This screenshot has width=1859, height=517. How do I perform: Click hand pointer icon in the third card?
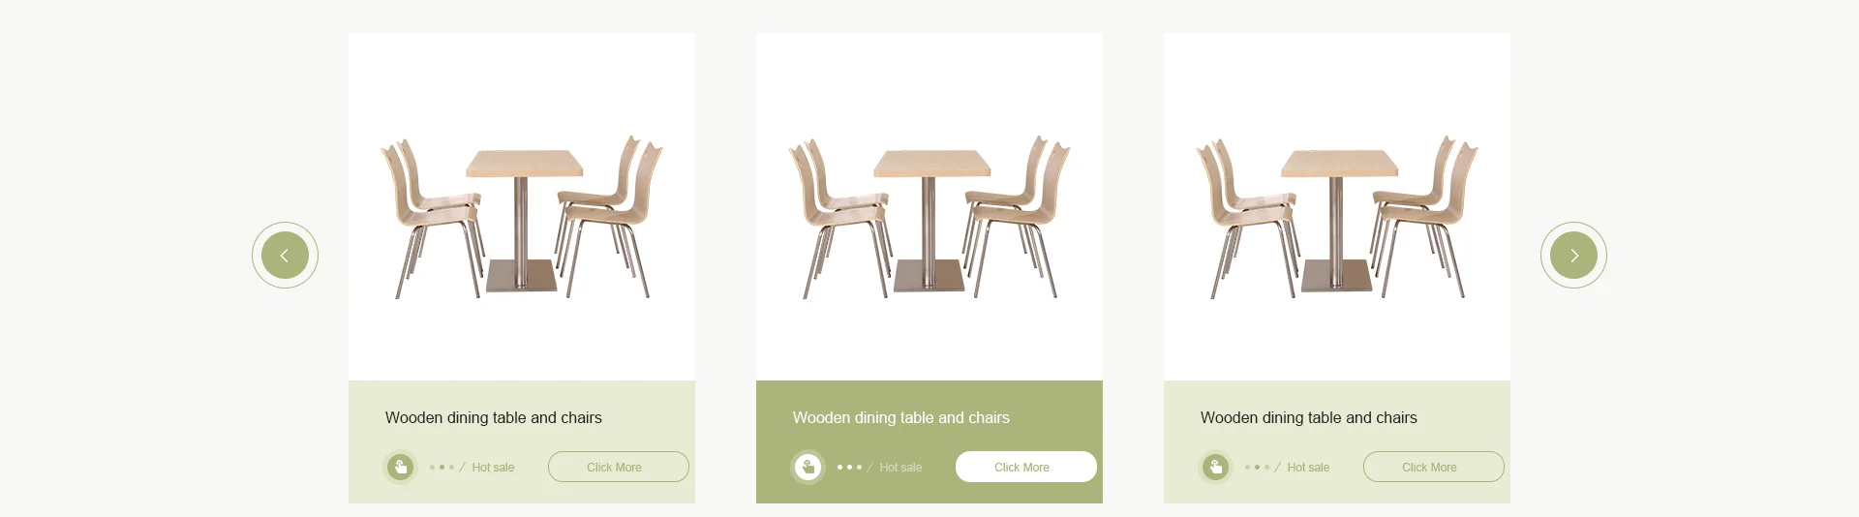pos(1215,467)
